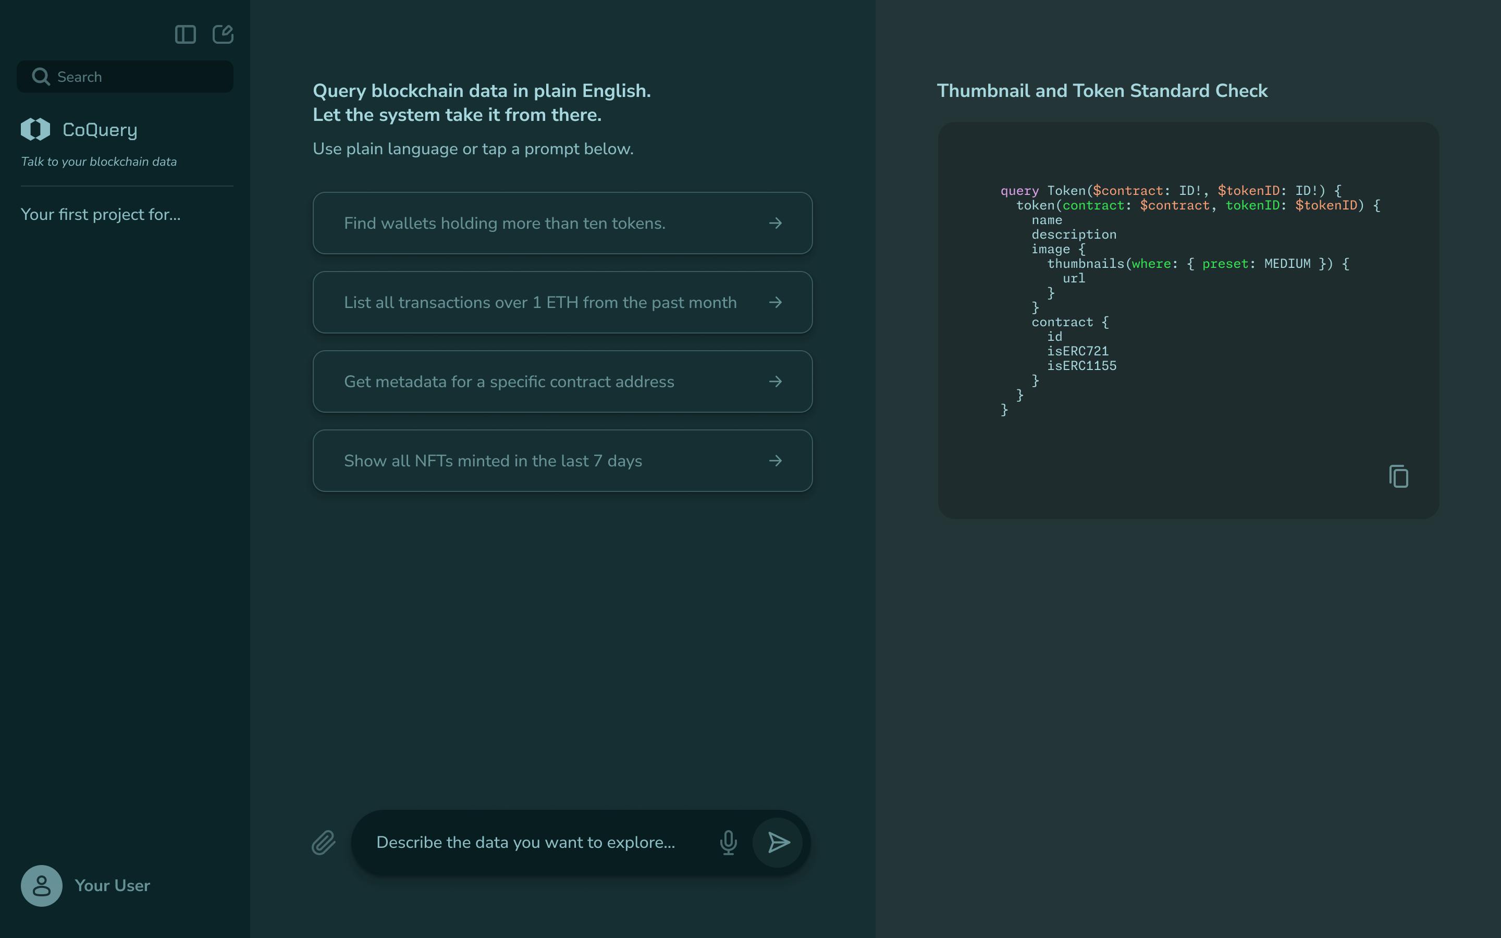Choose 'Get metadata for a specific contract address'
Screen dimensions: 1501x938
(x=509, y=381)
